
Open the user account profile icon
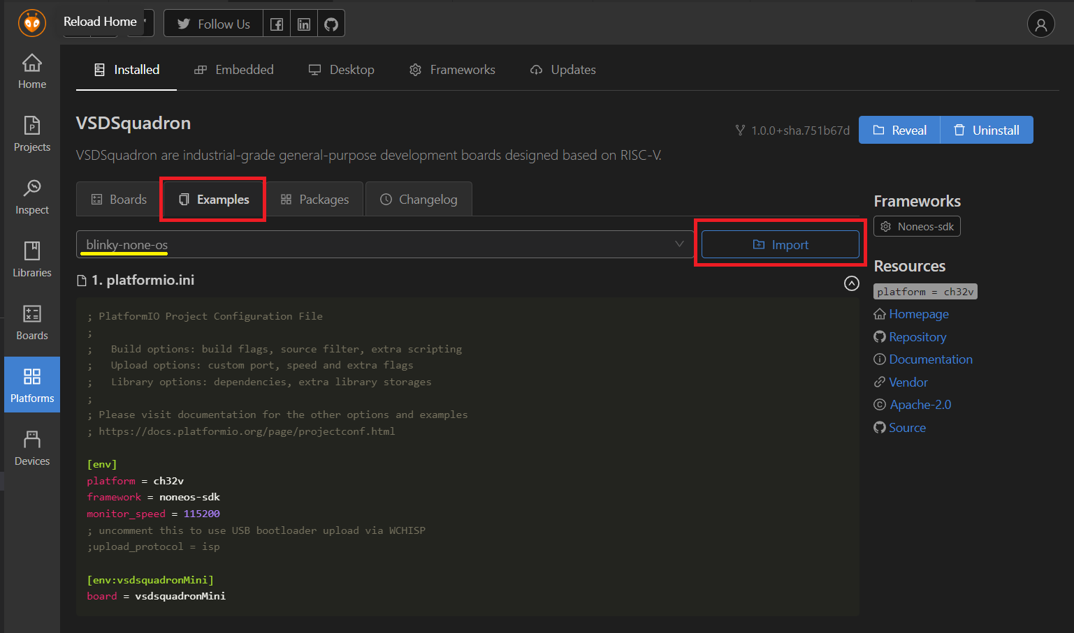[1040, 24]
